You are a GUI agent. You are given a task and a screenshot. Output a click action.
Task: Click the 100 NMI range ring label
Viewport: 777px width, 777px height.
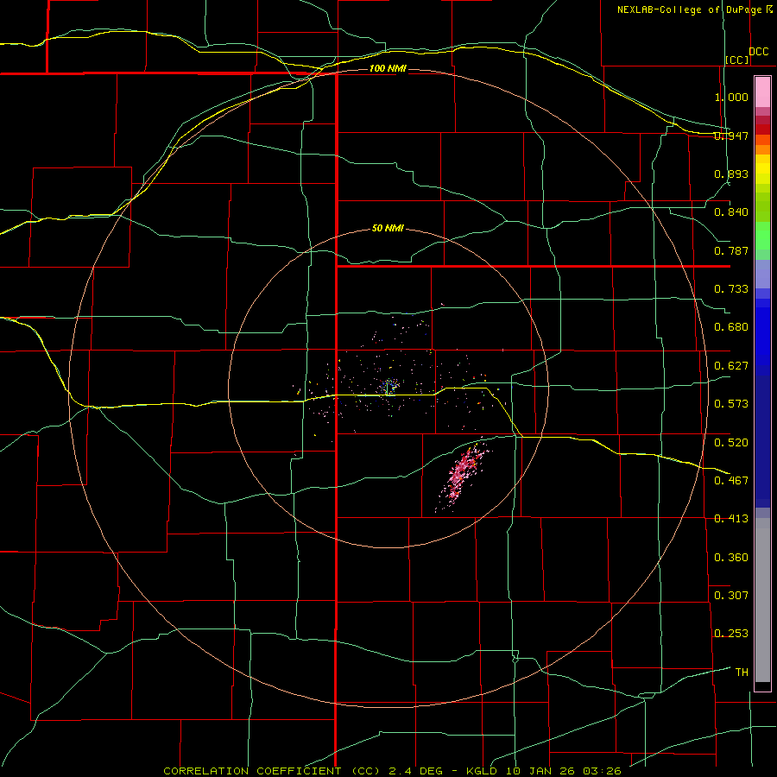388,68
